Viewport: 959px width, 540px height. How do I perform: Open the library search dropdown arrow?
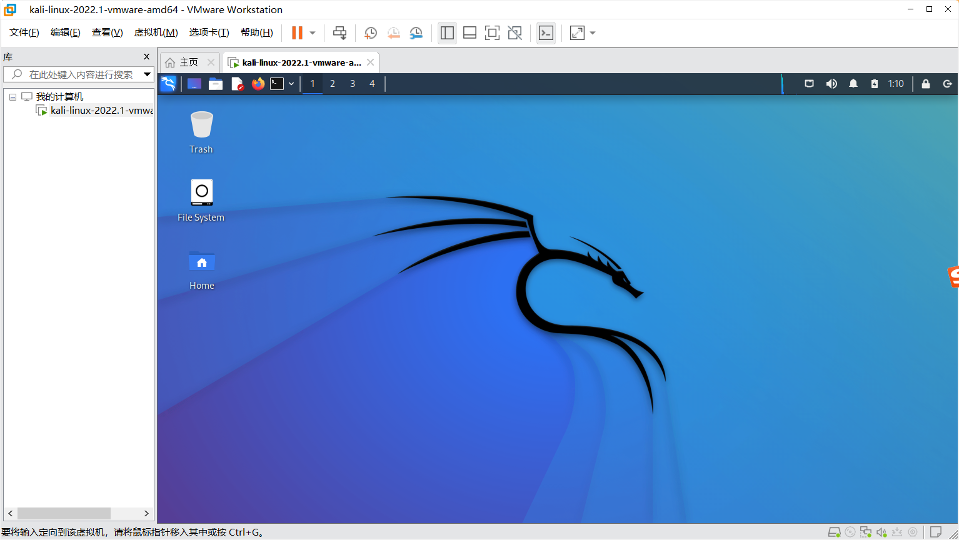[x=148, y=74]
